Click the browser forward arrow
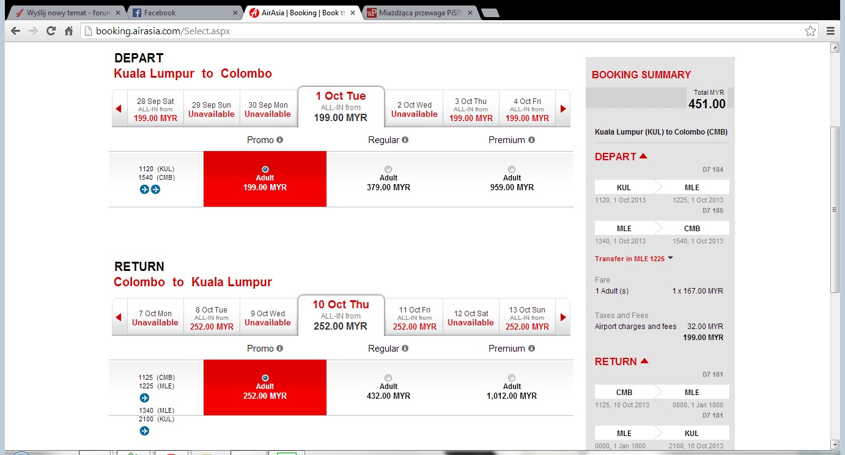 pyautogui.click(x=33, y=31)
